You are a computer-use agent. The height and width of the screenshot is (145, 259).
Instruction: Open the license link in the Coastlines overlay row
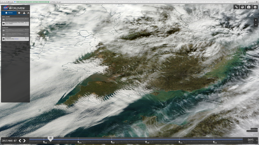pos(16,39)
